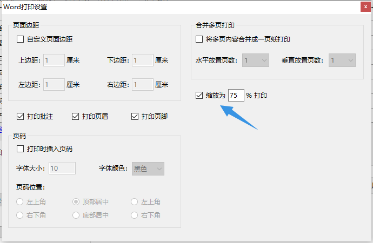Click the 上边距 input field

54,60
